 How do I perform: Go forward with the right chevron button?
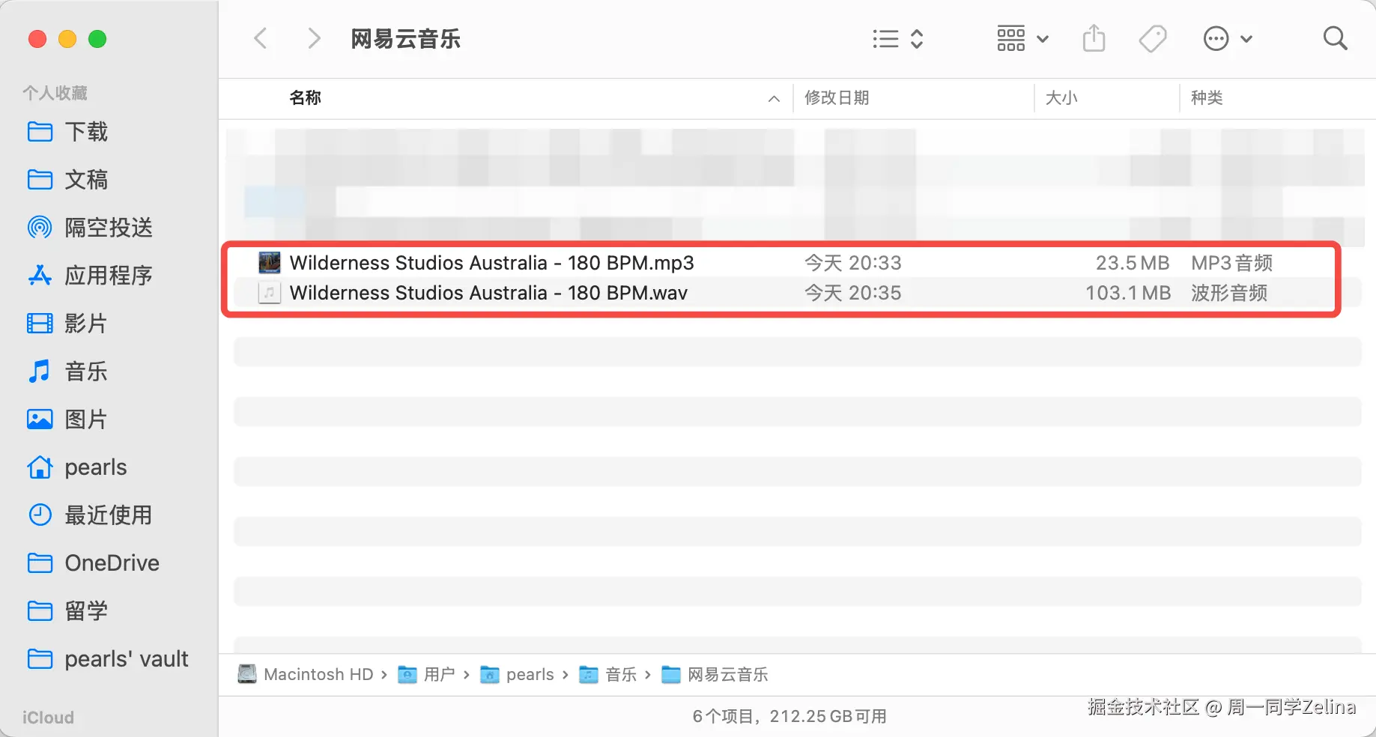(314, 38)
